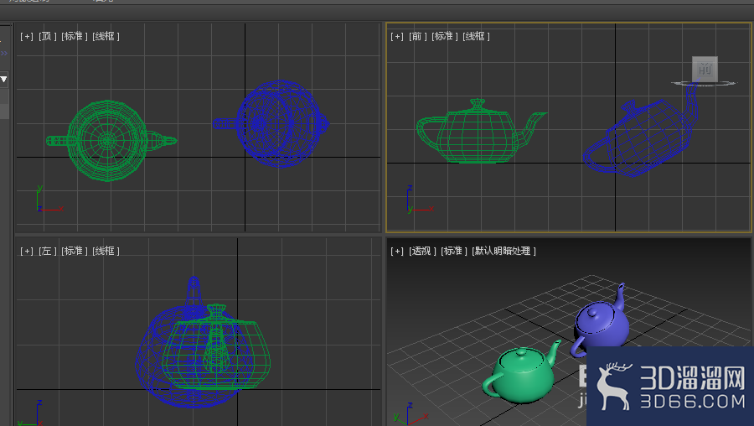
Task: Open the [+] menu of the Left viewport
Action: tap(27, 251)
